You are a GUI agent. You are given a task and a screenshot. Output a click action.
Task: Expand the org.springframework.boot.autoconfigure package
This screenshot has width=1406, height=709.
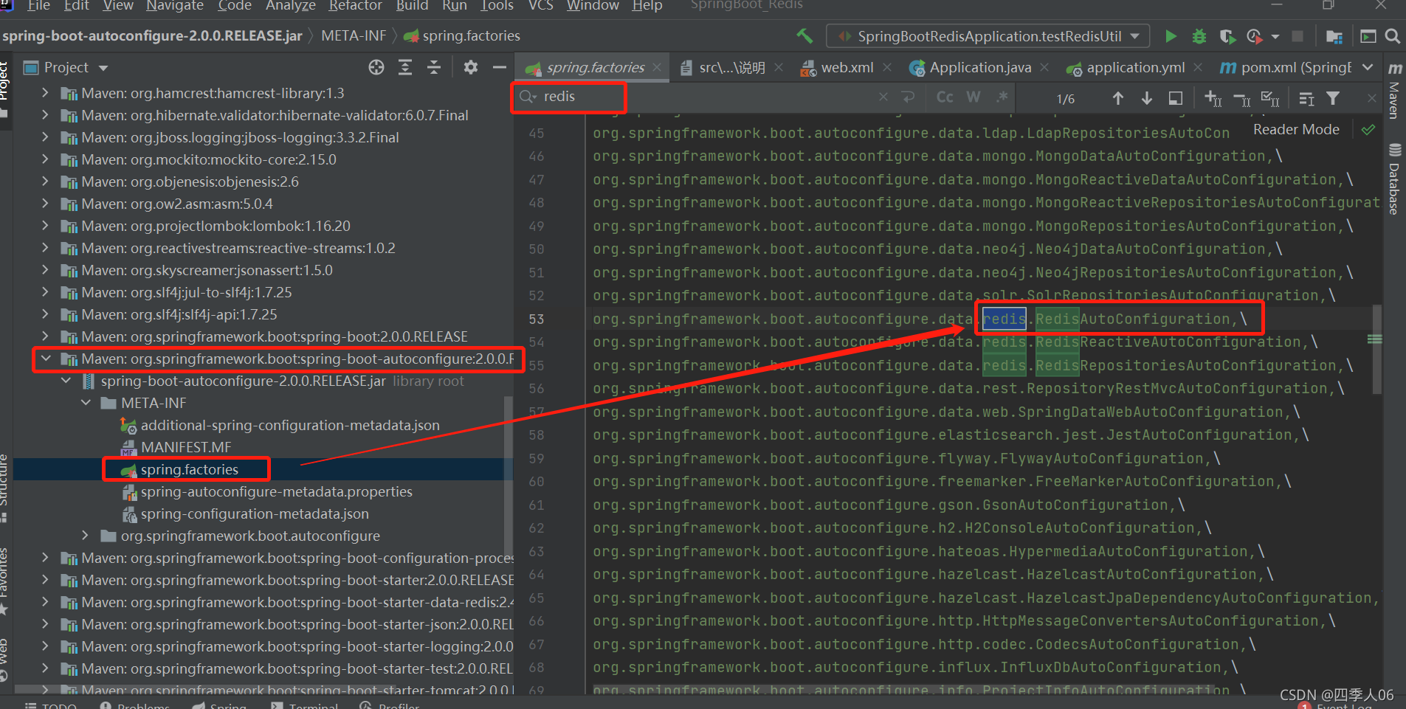[86, 536]
